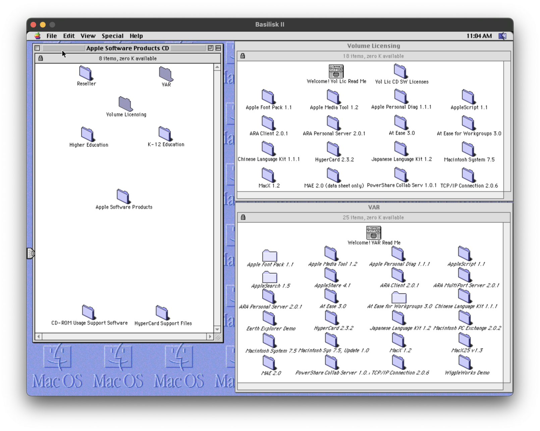Open the Reseller folder
The width and height of the screenshot is (540, 431).
(x=86, y=73)
